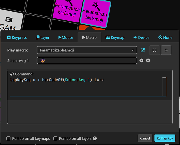The image size is (180, 145).
Task: Open the Mouse tab
Action: pos(66,37)
